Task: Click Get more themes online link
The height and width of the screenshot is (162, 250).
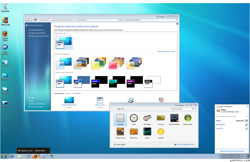Action: [166, 52]
